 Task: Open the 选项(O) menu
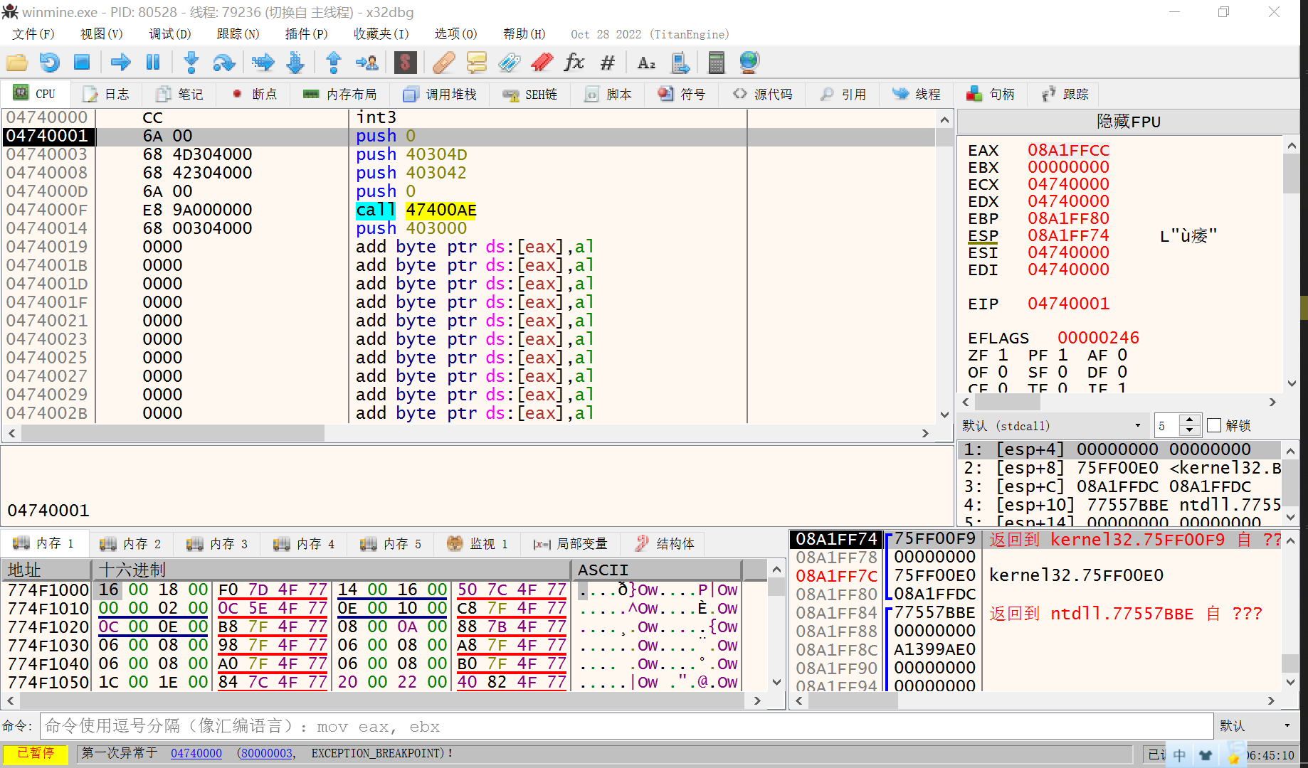coord(455,34)
